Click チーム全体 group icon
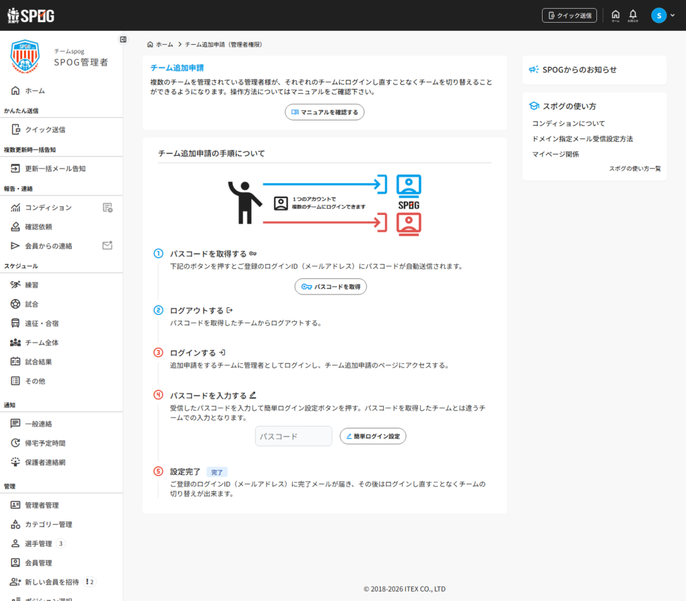The width and height of the screenshot is (686, 601). pyautogui.click(x=15, y=342)
